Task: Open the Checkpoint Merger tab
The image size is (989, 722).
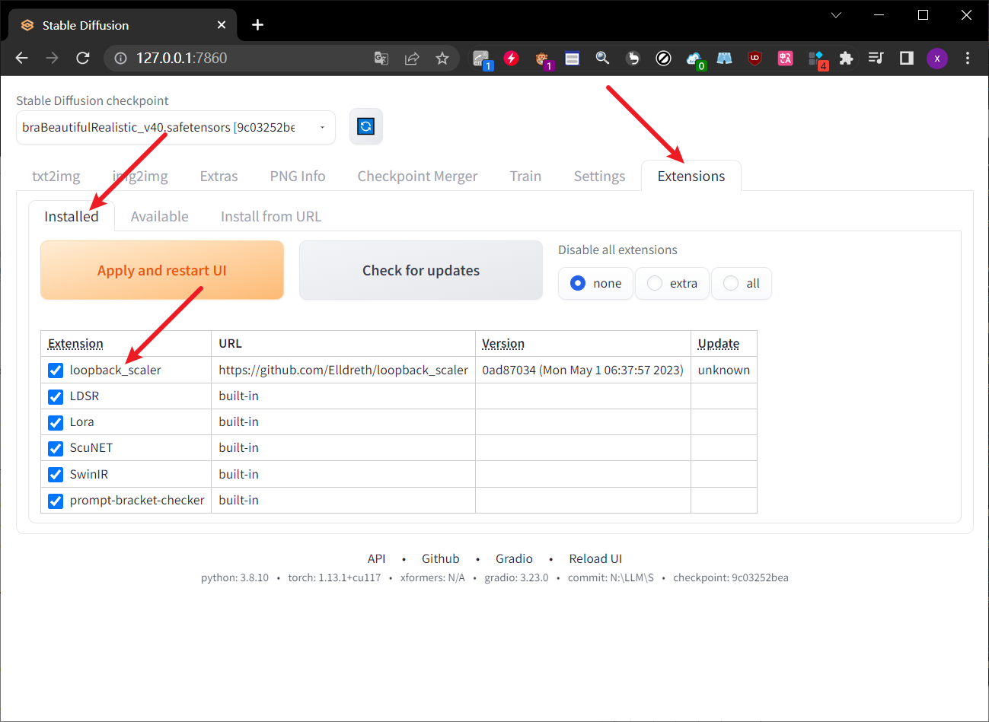Action: (417, 176)
